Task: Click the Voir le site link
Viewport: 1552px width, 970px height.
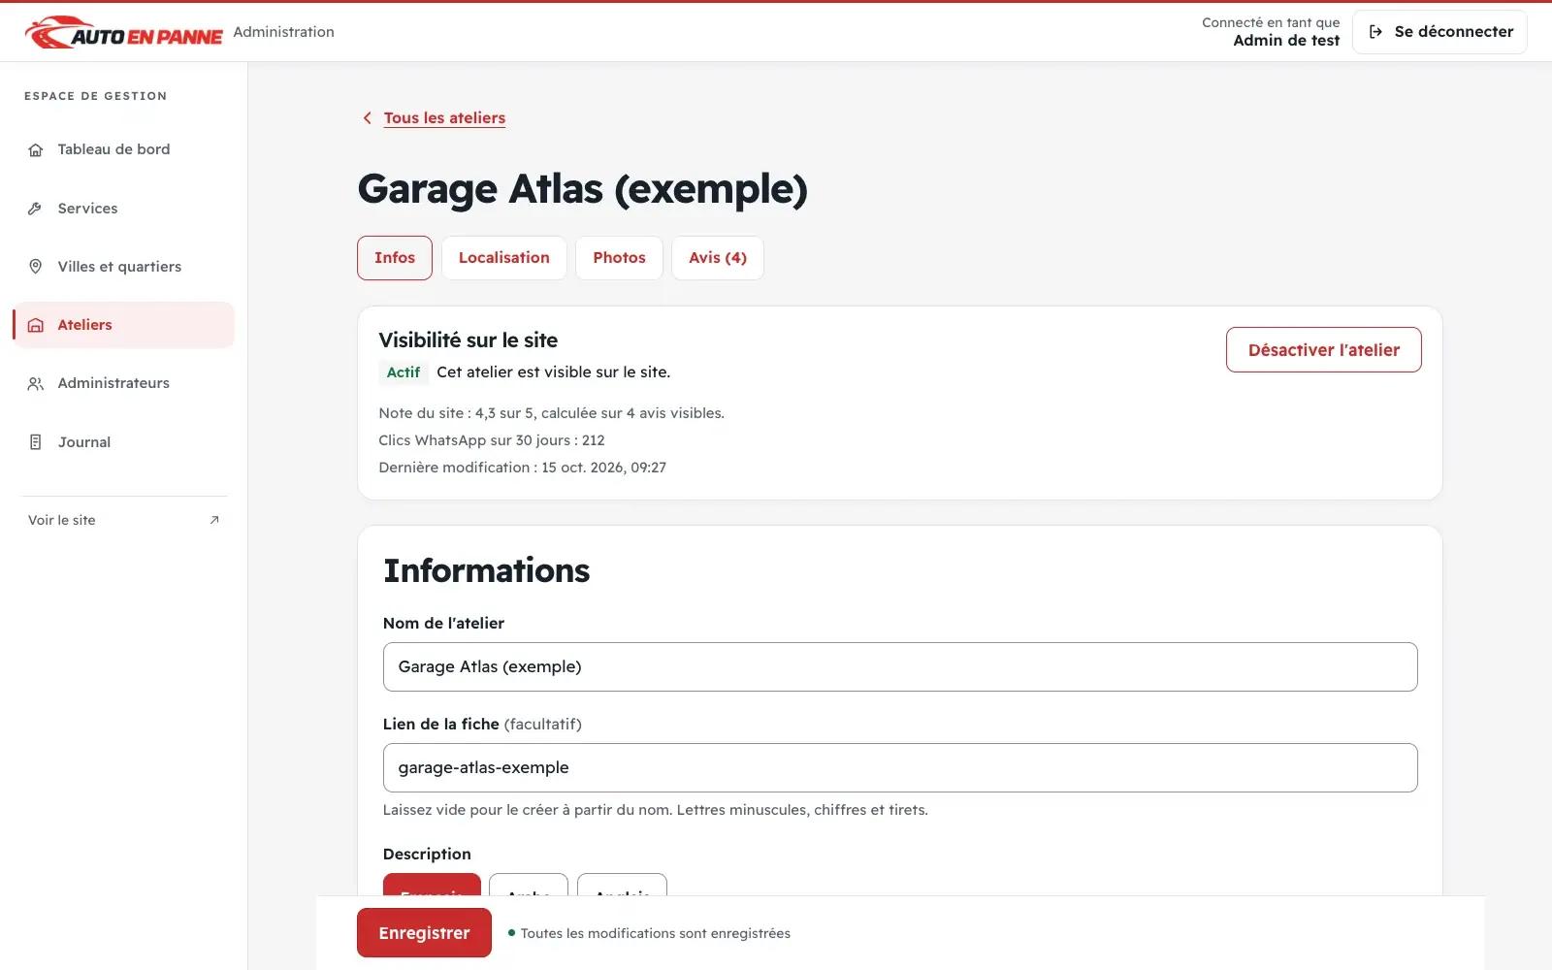Action: point(124,520)
